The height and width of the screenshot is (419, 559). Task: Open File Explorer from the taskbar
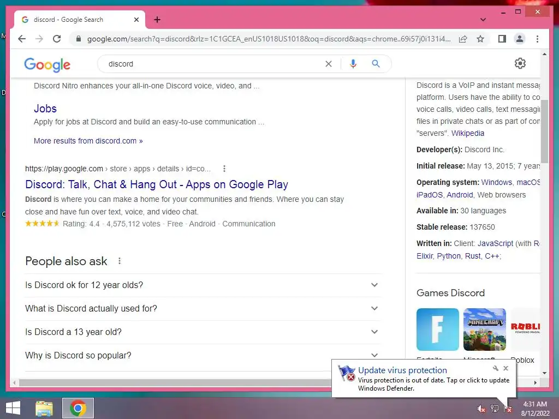tap(44, 408)
